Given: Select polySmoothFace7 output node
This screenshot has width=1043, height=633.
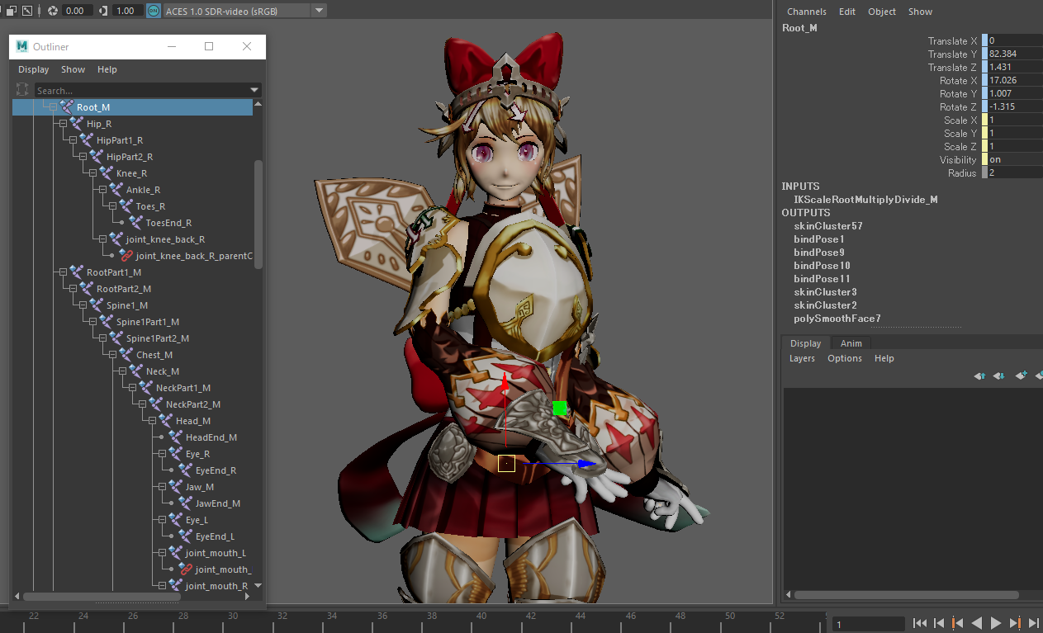Looking at the screenshot, I should coord(837,319).
